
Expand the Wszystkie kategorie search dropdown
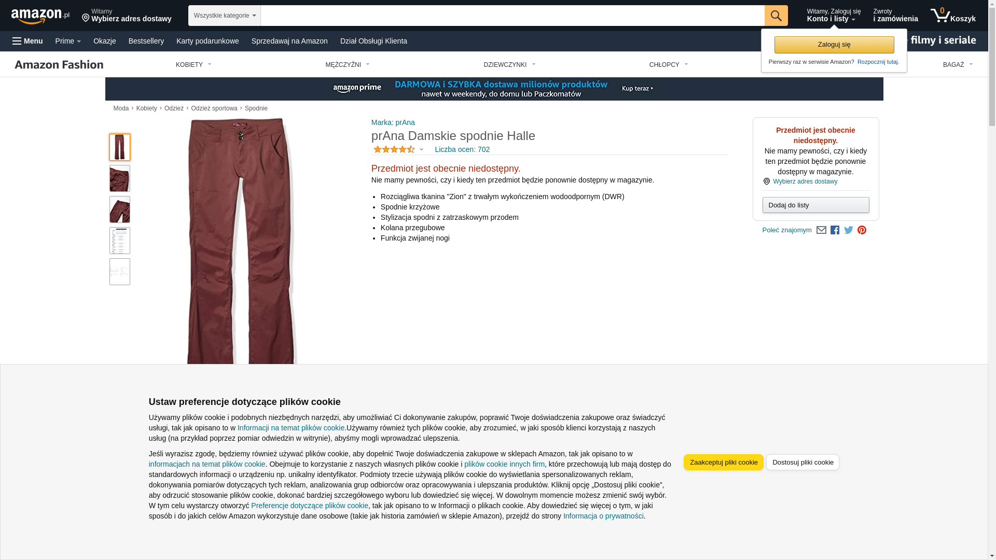(225, 16)
